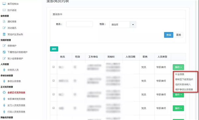Open 专职律师党员信息 person icon

tap(4, 99)
